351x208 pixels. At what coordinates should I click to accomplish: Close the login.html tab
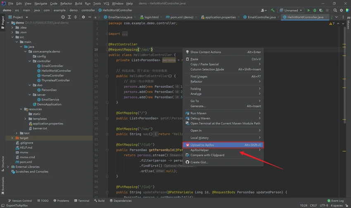coord(161,17)
